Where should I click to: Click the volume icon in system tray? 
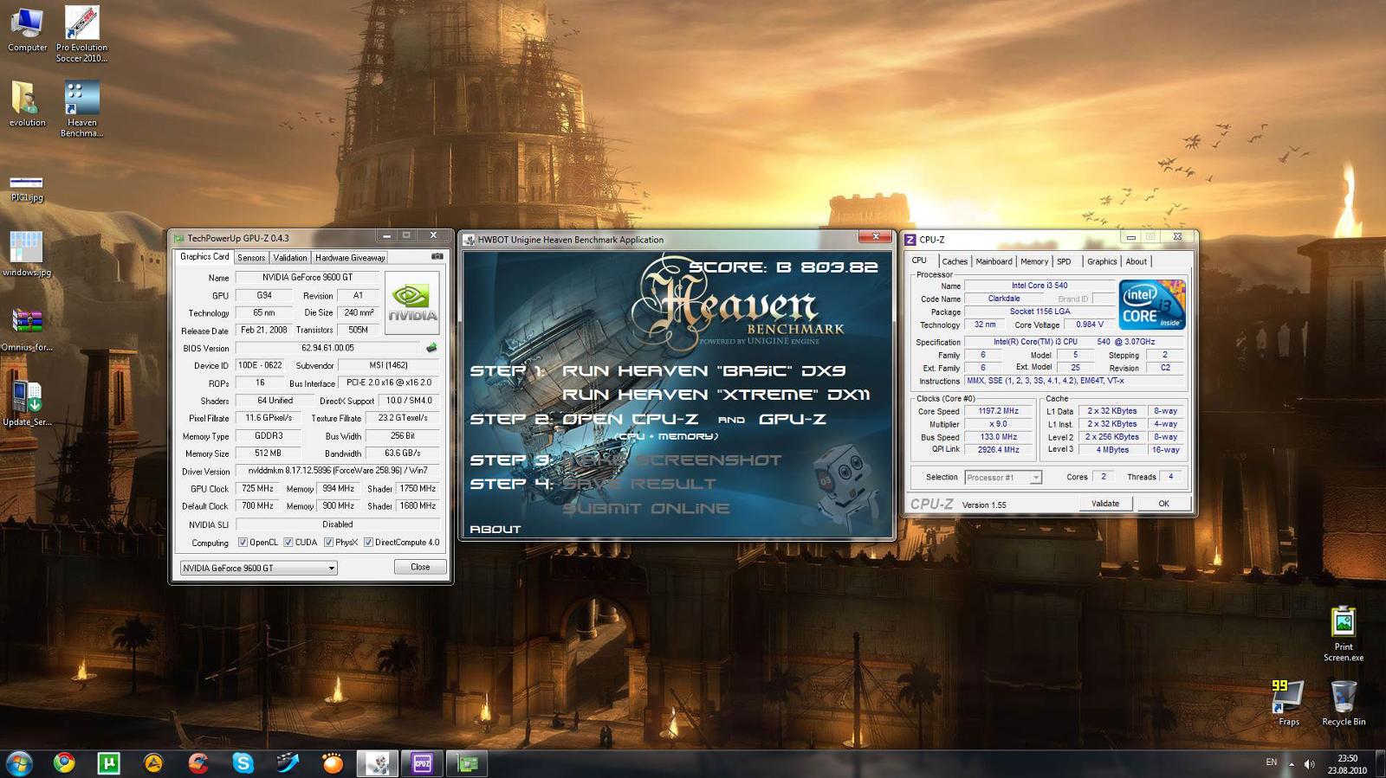point(1310,763)
